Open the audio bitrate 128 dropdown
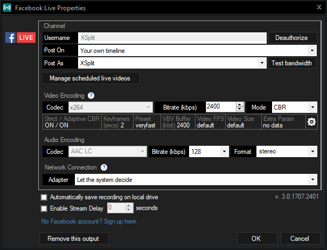This screenshot has width=327, height=250. click(x=225, y=152)
